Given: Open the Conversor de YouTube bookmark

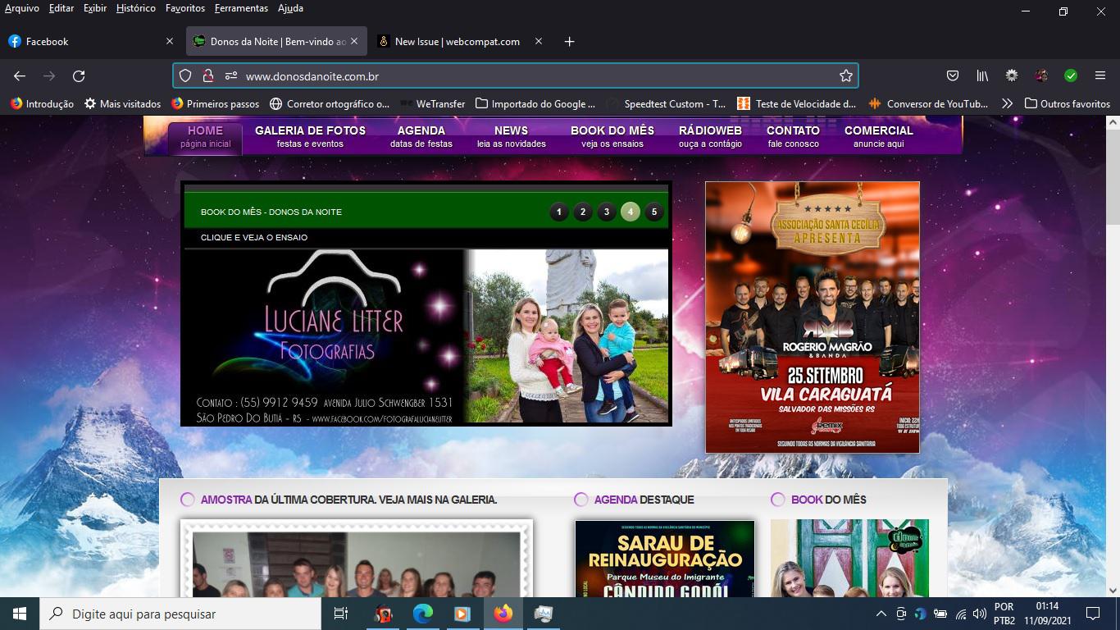Looking at the screenshot, I should tap(928, 103).
